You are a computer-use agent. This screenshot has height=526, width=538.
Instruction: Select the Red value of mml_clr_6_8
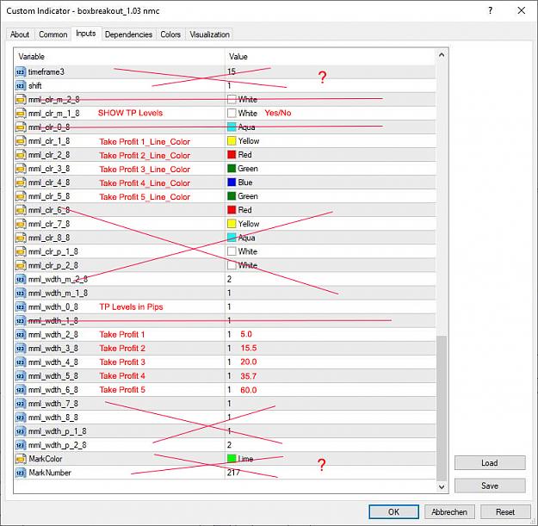[x=245, y=210]
